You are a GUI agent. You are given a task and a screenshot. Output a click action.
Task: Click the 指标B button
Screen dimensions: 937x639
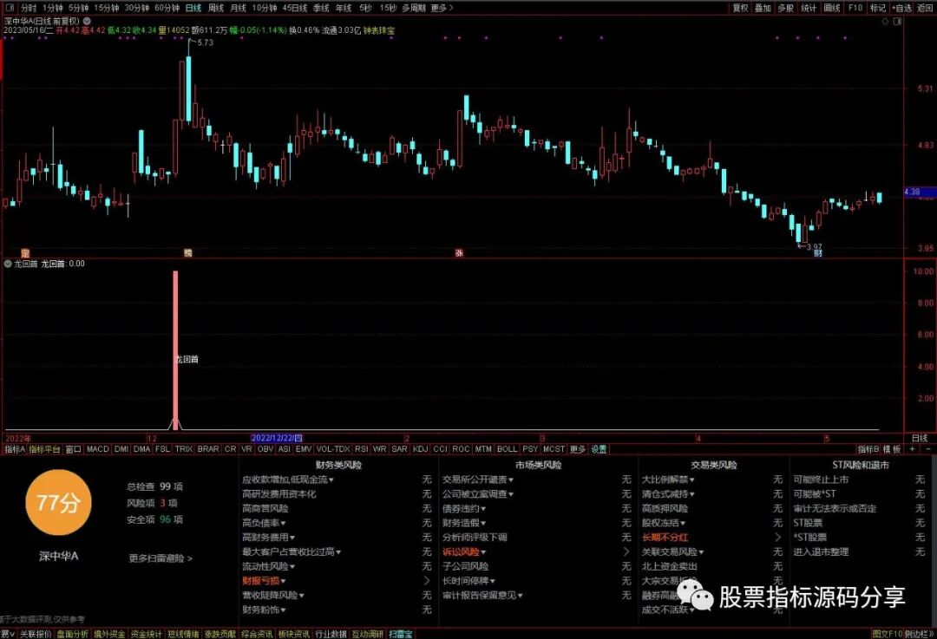tap(868, 449)
